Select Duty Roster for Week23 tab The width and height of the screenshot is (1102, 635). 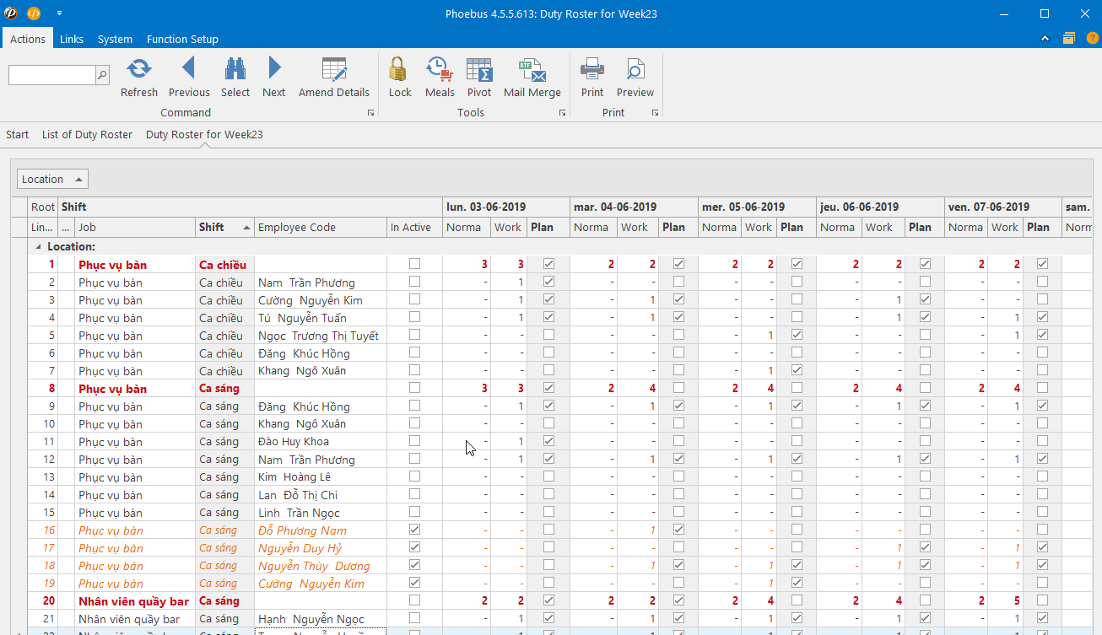point(204,134)
